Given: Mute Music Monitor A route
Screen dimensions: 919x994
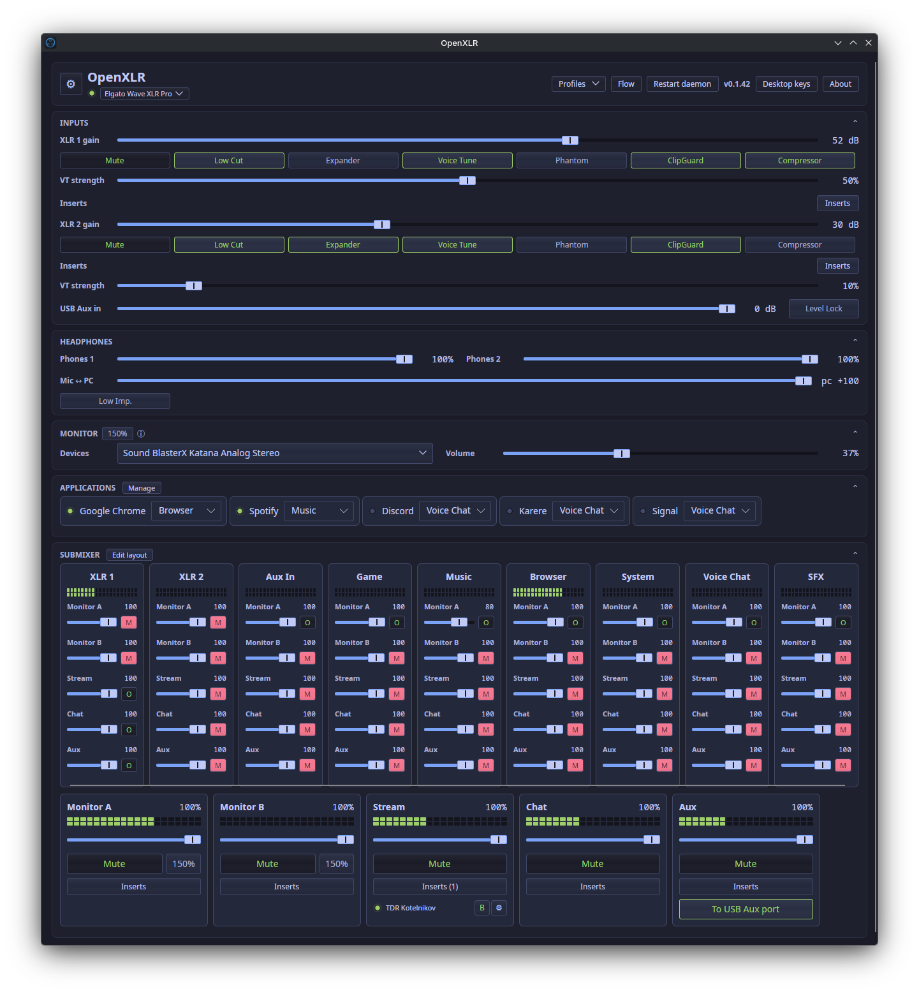Looking at the screenshot, I should (486, 623).
